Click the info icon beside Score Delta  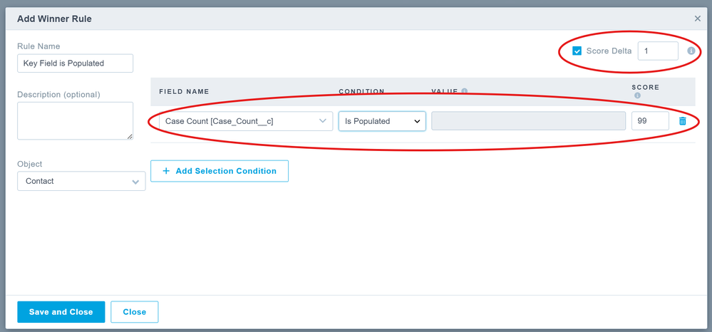[x=691, y=51]
